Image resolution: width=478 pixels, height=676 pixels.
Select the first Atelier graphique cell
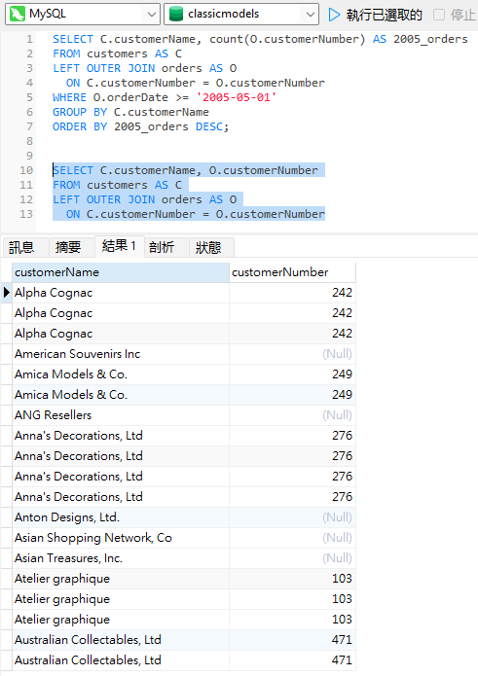click(x=121, y=579)
